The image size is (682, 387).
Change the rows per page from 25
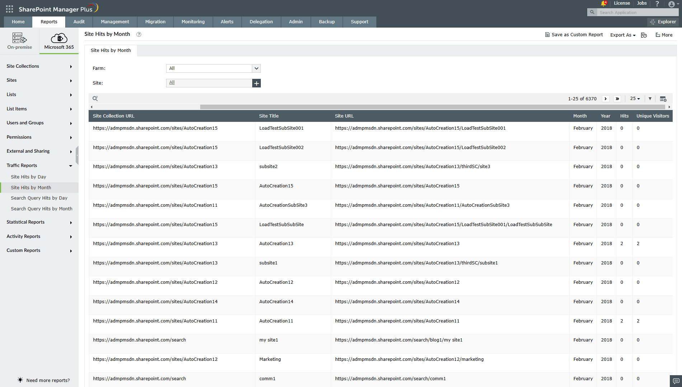(x=635, y=99)
